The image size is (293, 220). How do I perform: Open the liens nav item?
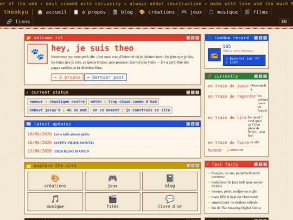[x=18, y=22]
